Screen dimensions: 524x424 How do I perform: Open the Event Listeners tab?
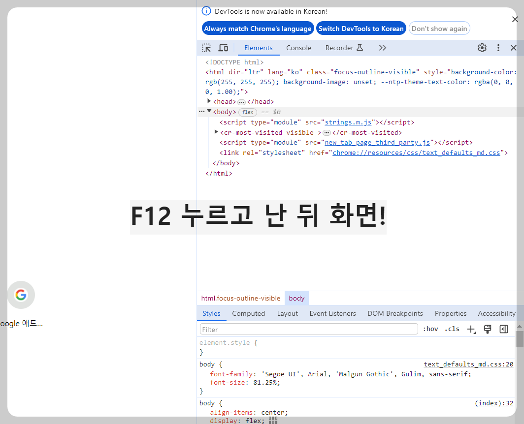tap(332, 313)
